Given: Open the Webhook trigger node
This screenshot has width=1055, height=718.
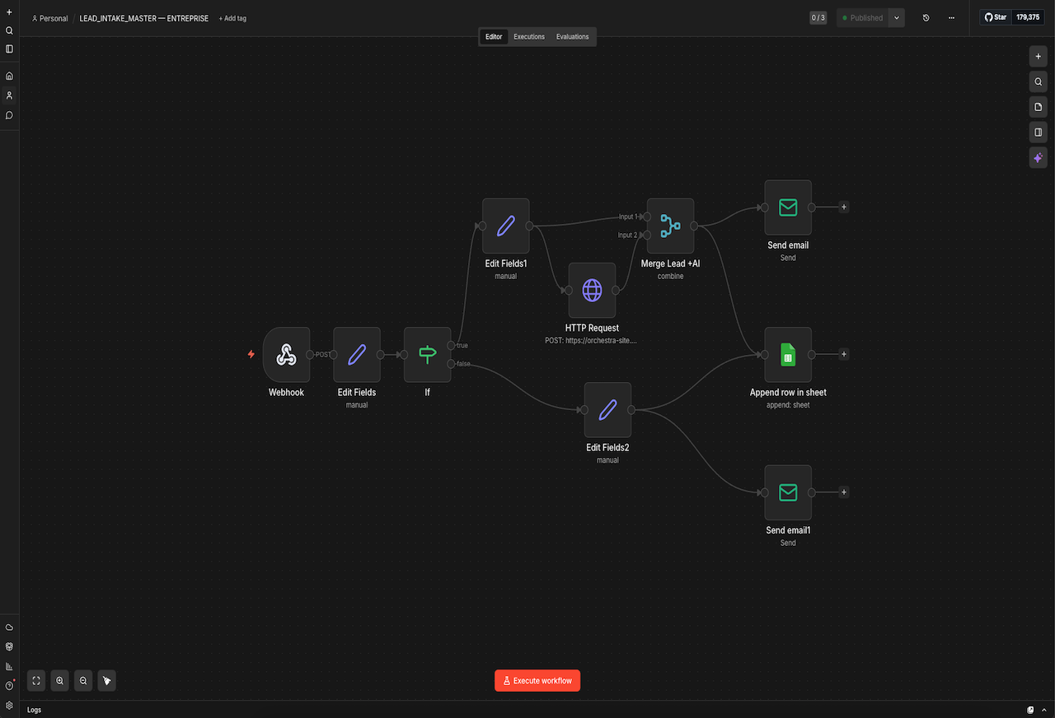Looking at the screenshot, I should point(286,354).
